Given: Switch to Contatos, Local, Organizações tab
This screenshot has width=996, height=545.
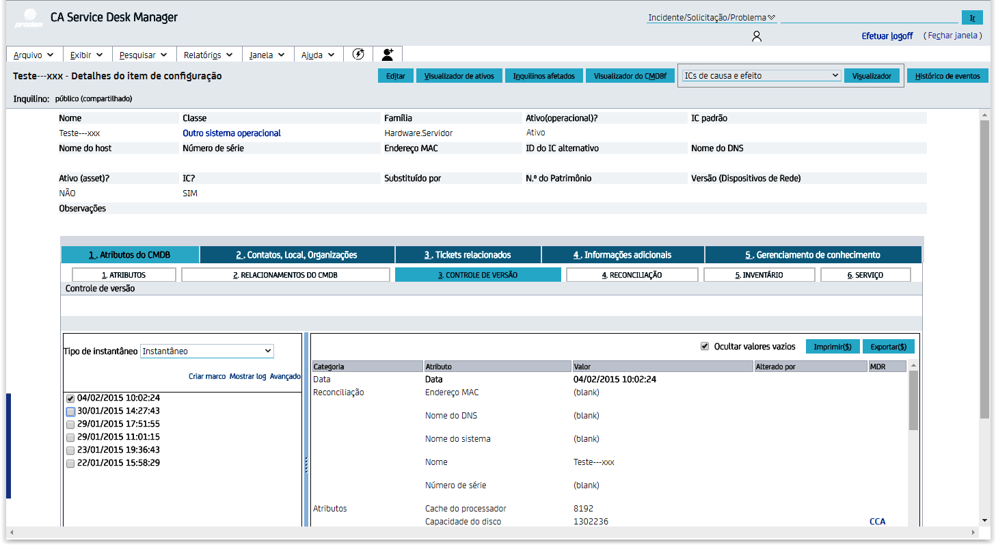Looking at the screenshot, I should pyautogui.click(x=297, y=255).
